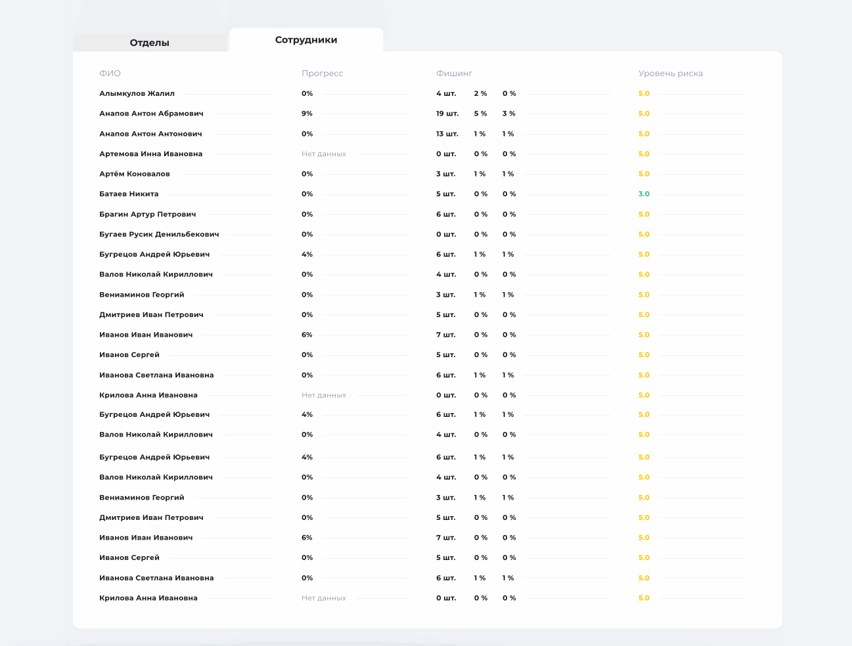
Task: Open Анапов Антон Абрамович's profile
Action: (x=152, y=114)
